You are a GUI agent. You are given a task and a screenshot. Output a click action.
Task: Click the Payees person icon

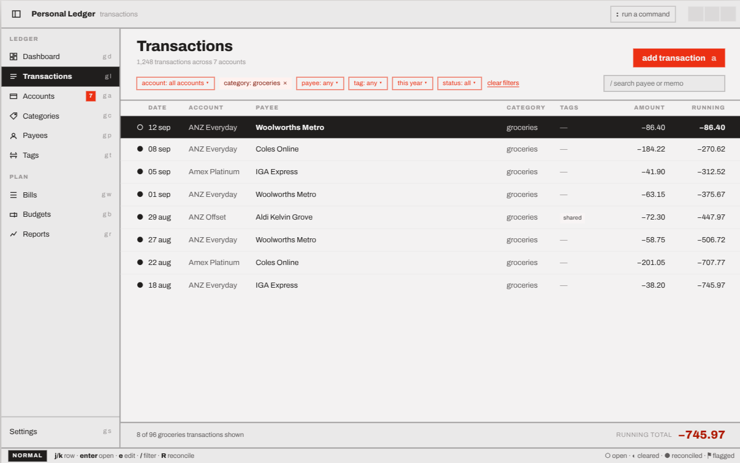pyautogui.click(x=14, y=136)
